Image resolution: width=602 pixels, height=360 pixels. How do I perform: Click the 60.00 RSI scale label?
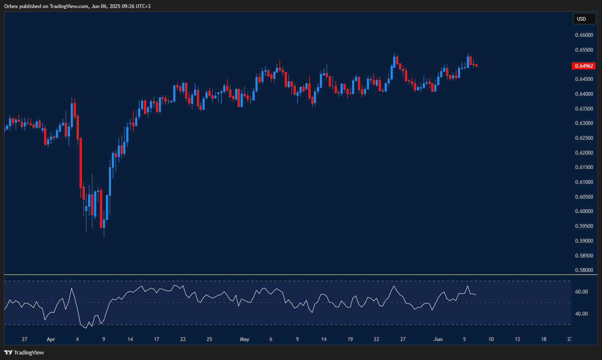point(582,292)
